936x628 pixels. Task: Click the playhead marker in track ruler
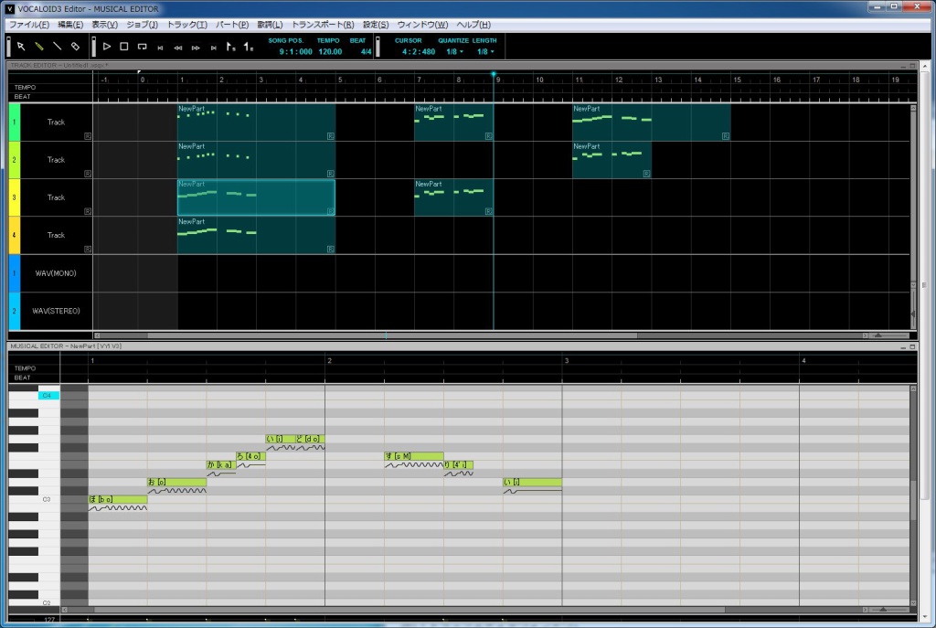pyautogui.click(x=493, y=75)
